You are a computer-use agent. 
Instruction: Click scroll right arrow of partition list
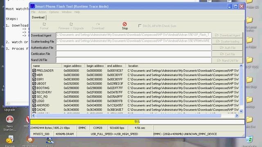point(237,116)
